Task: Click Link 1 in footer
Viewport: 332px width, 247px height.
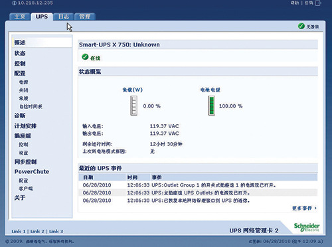Action: (19, 231)
